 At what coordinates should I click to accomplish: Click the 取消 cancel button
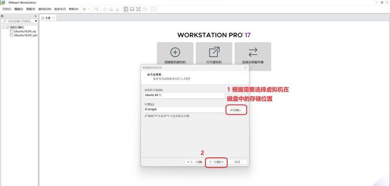(x=237, y=162)
